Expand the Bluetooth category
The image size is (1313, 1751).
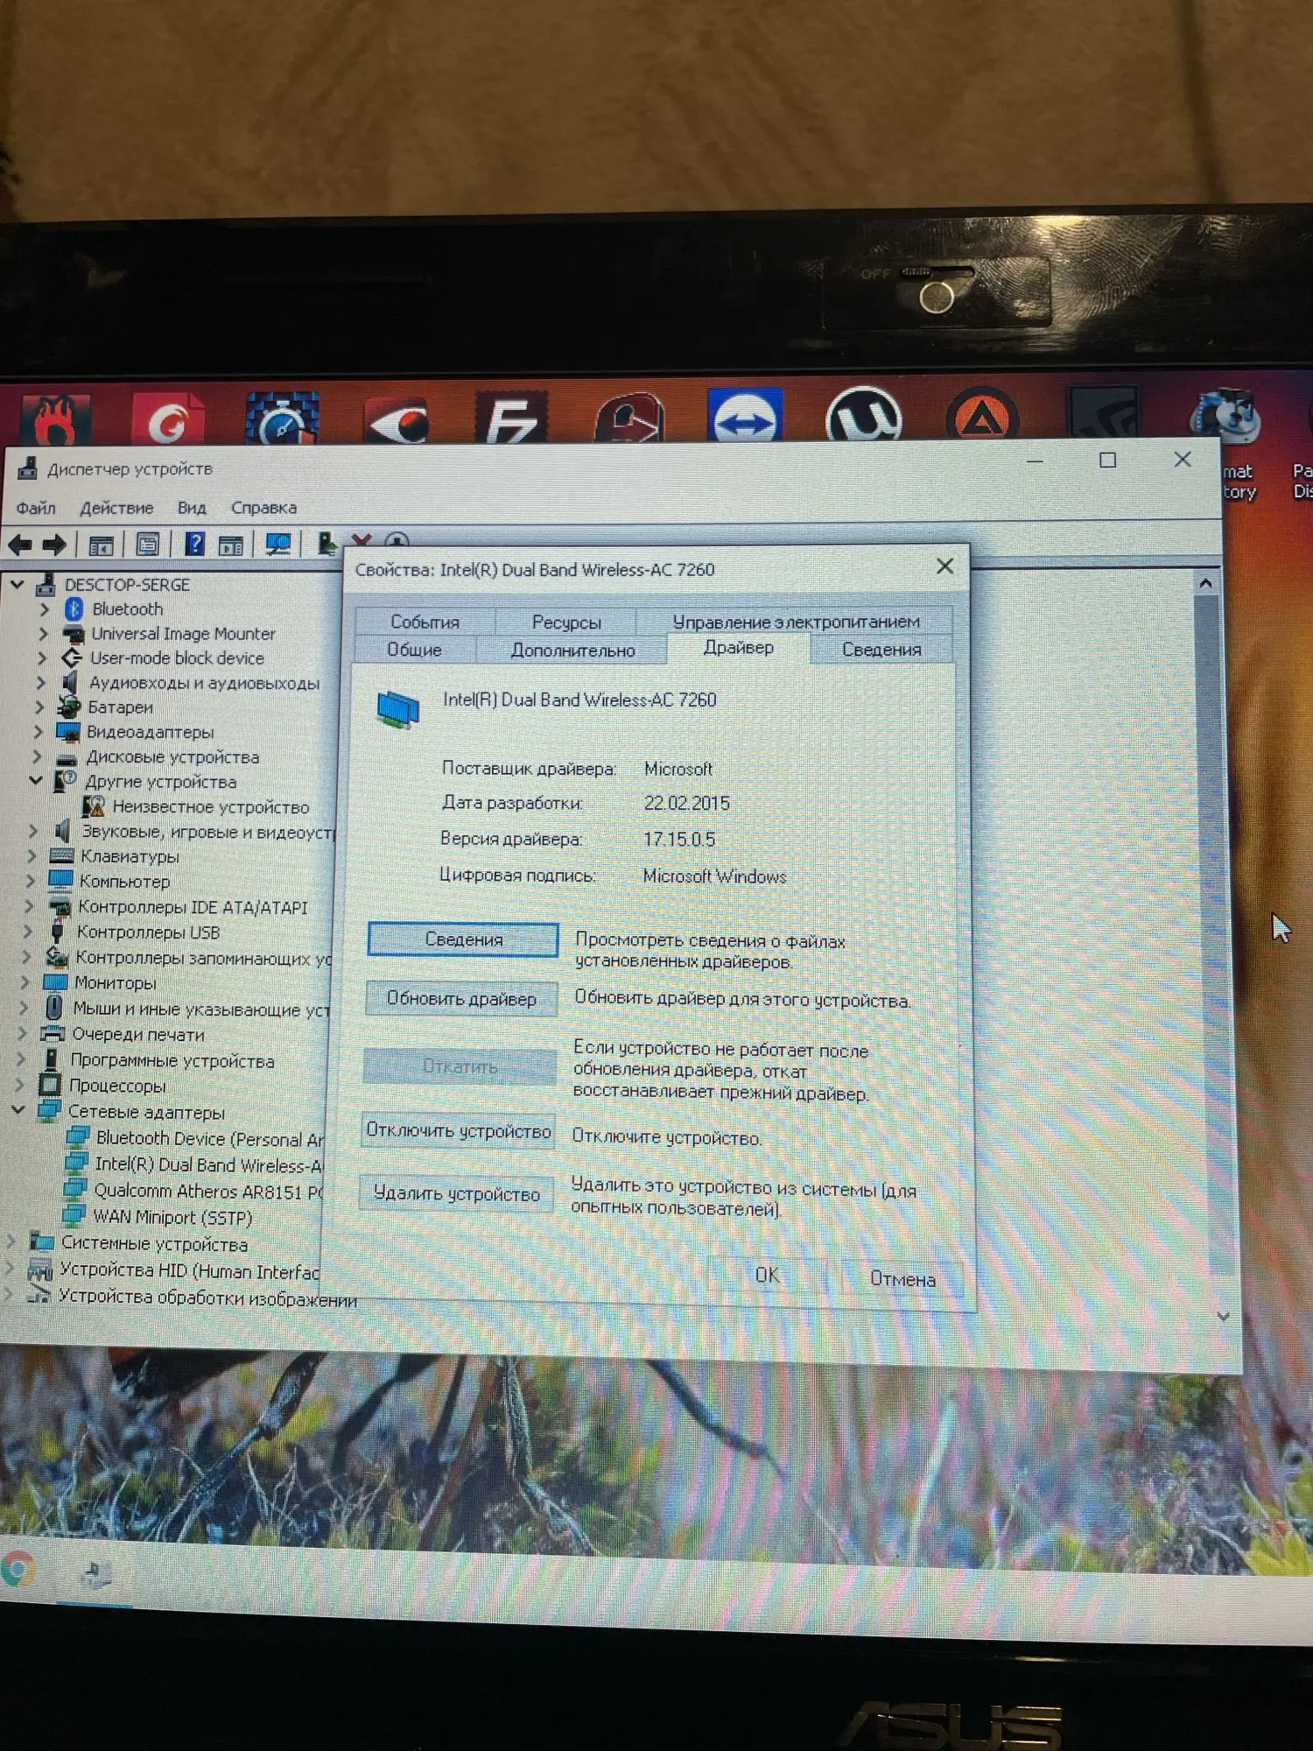click(44, 608)
